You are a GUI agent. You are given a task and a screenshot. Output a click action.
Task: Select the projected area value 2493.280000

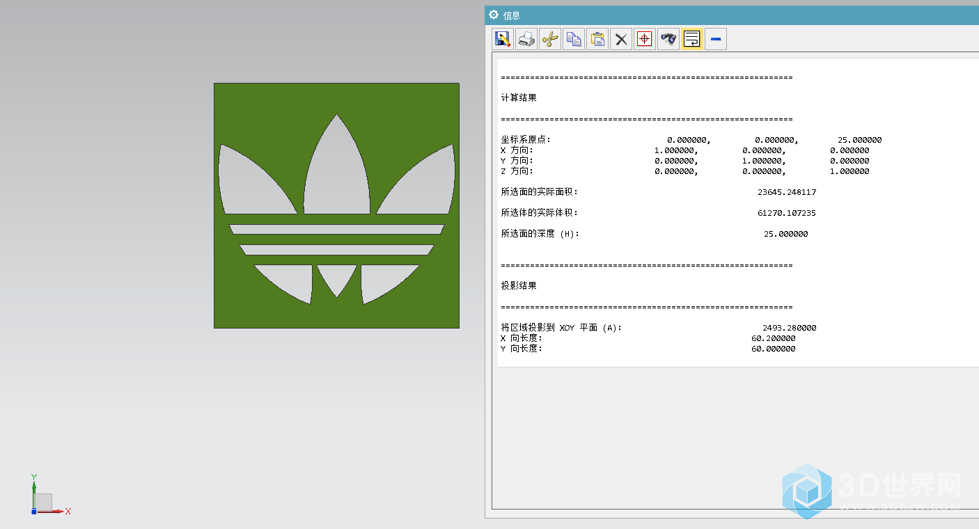(x=790, y=328)
